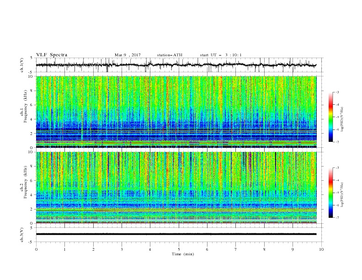
Task: Click the 4 kHz tick on ch.1 frequency axis
Action: pos(32,119)
